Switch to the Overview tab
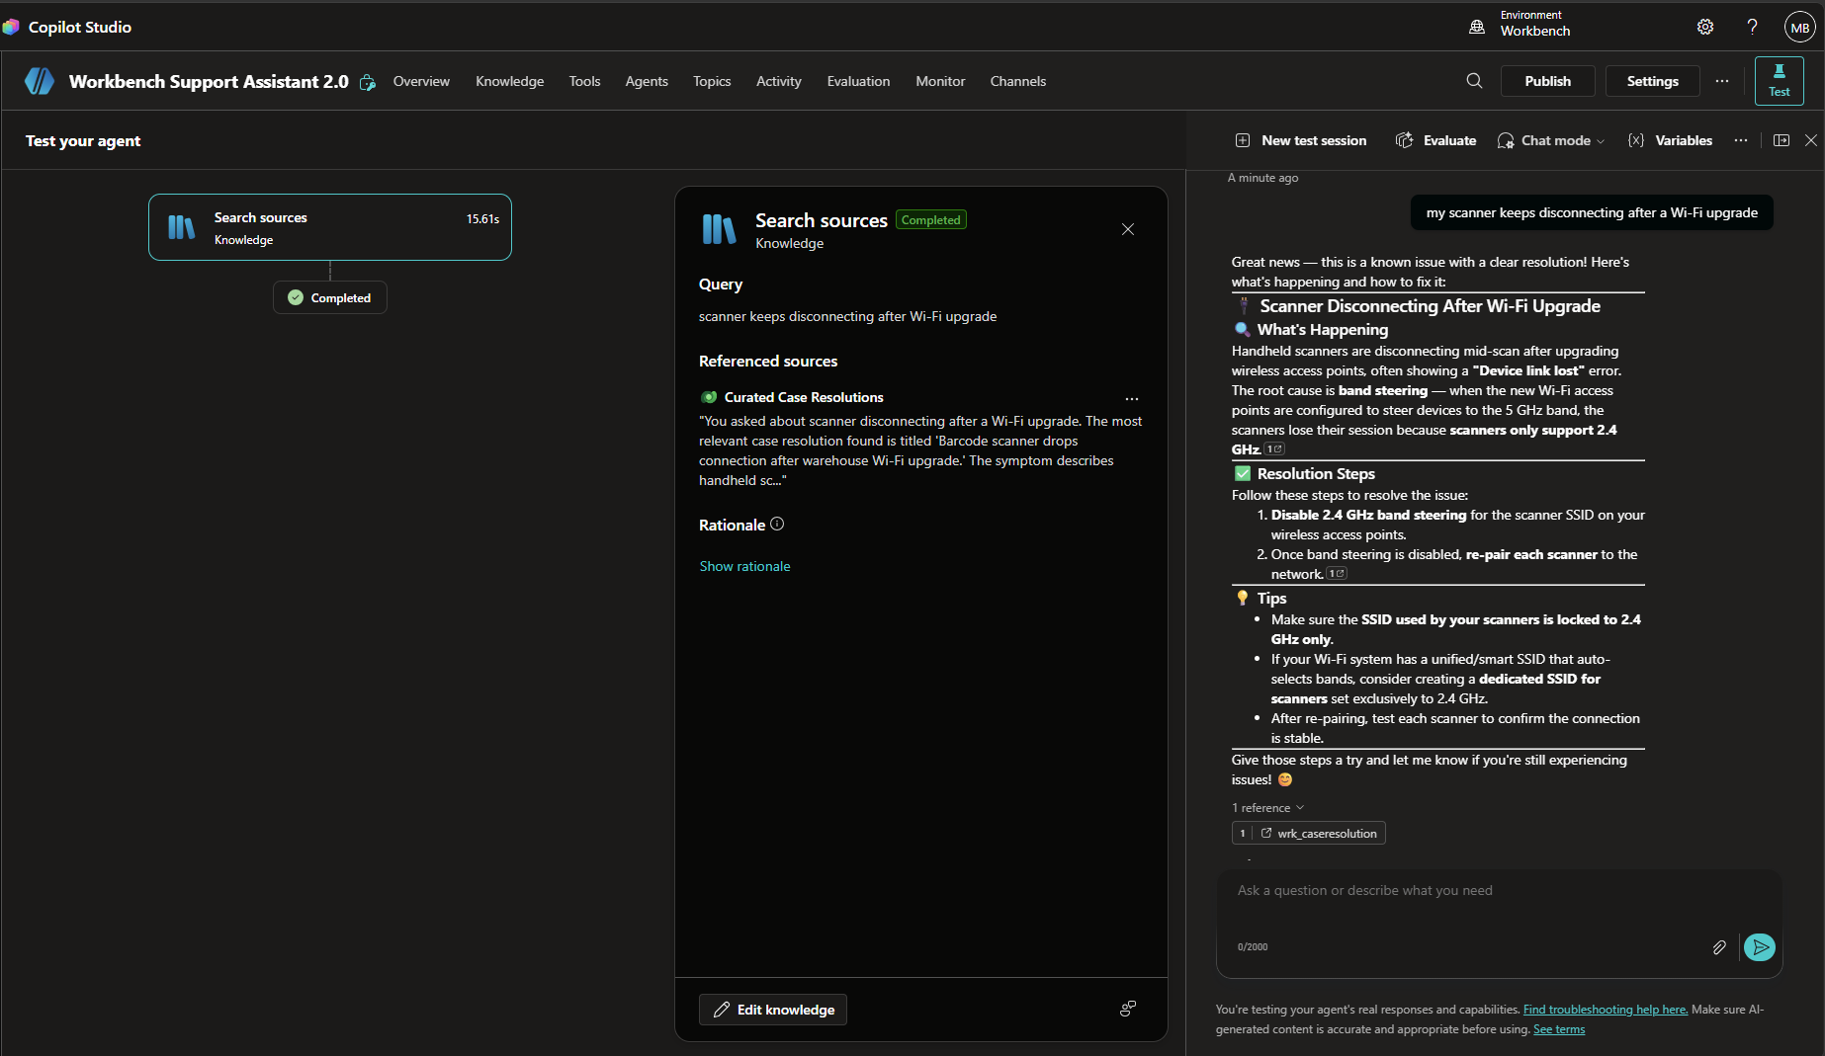This screenshot has width=1825, height=1056. 421,81
